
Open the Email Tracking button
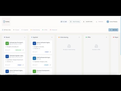click(75, 22)
